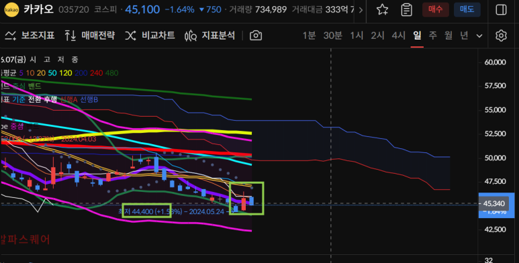Select the 년 yearly timeframe
The image size is (519, 263).
pyautogui.click(x=464, y=36)
